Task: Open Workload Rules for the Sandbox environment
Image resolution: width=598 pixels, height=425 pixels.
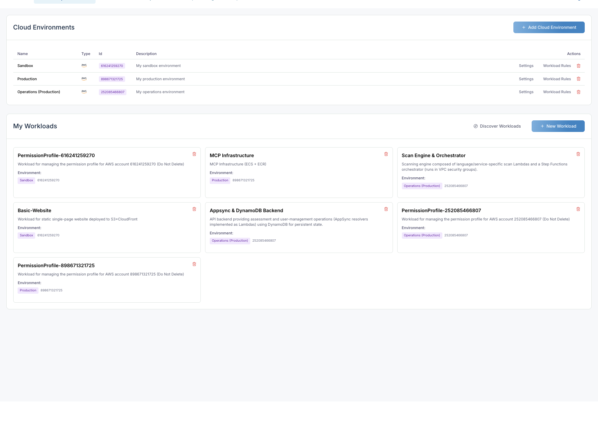Action: click(x=557, y=66)
